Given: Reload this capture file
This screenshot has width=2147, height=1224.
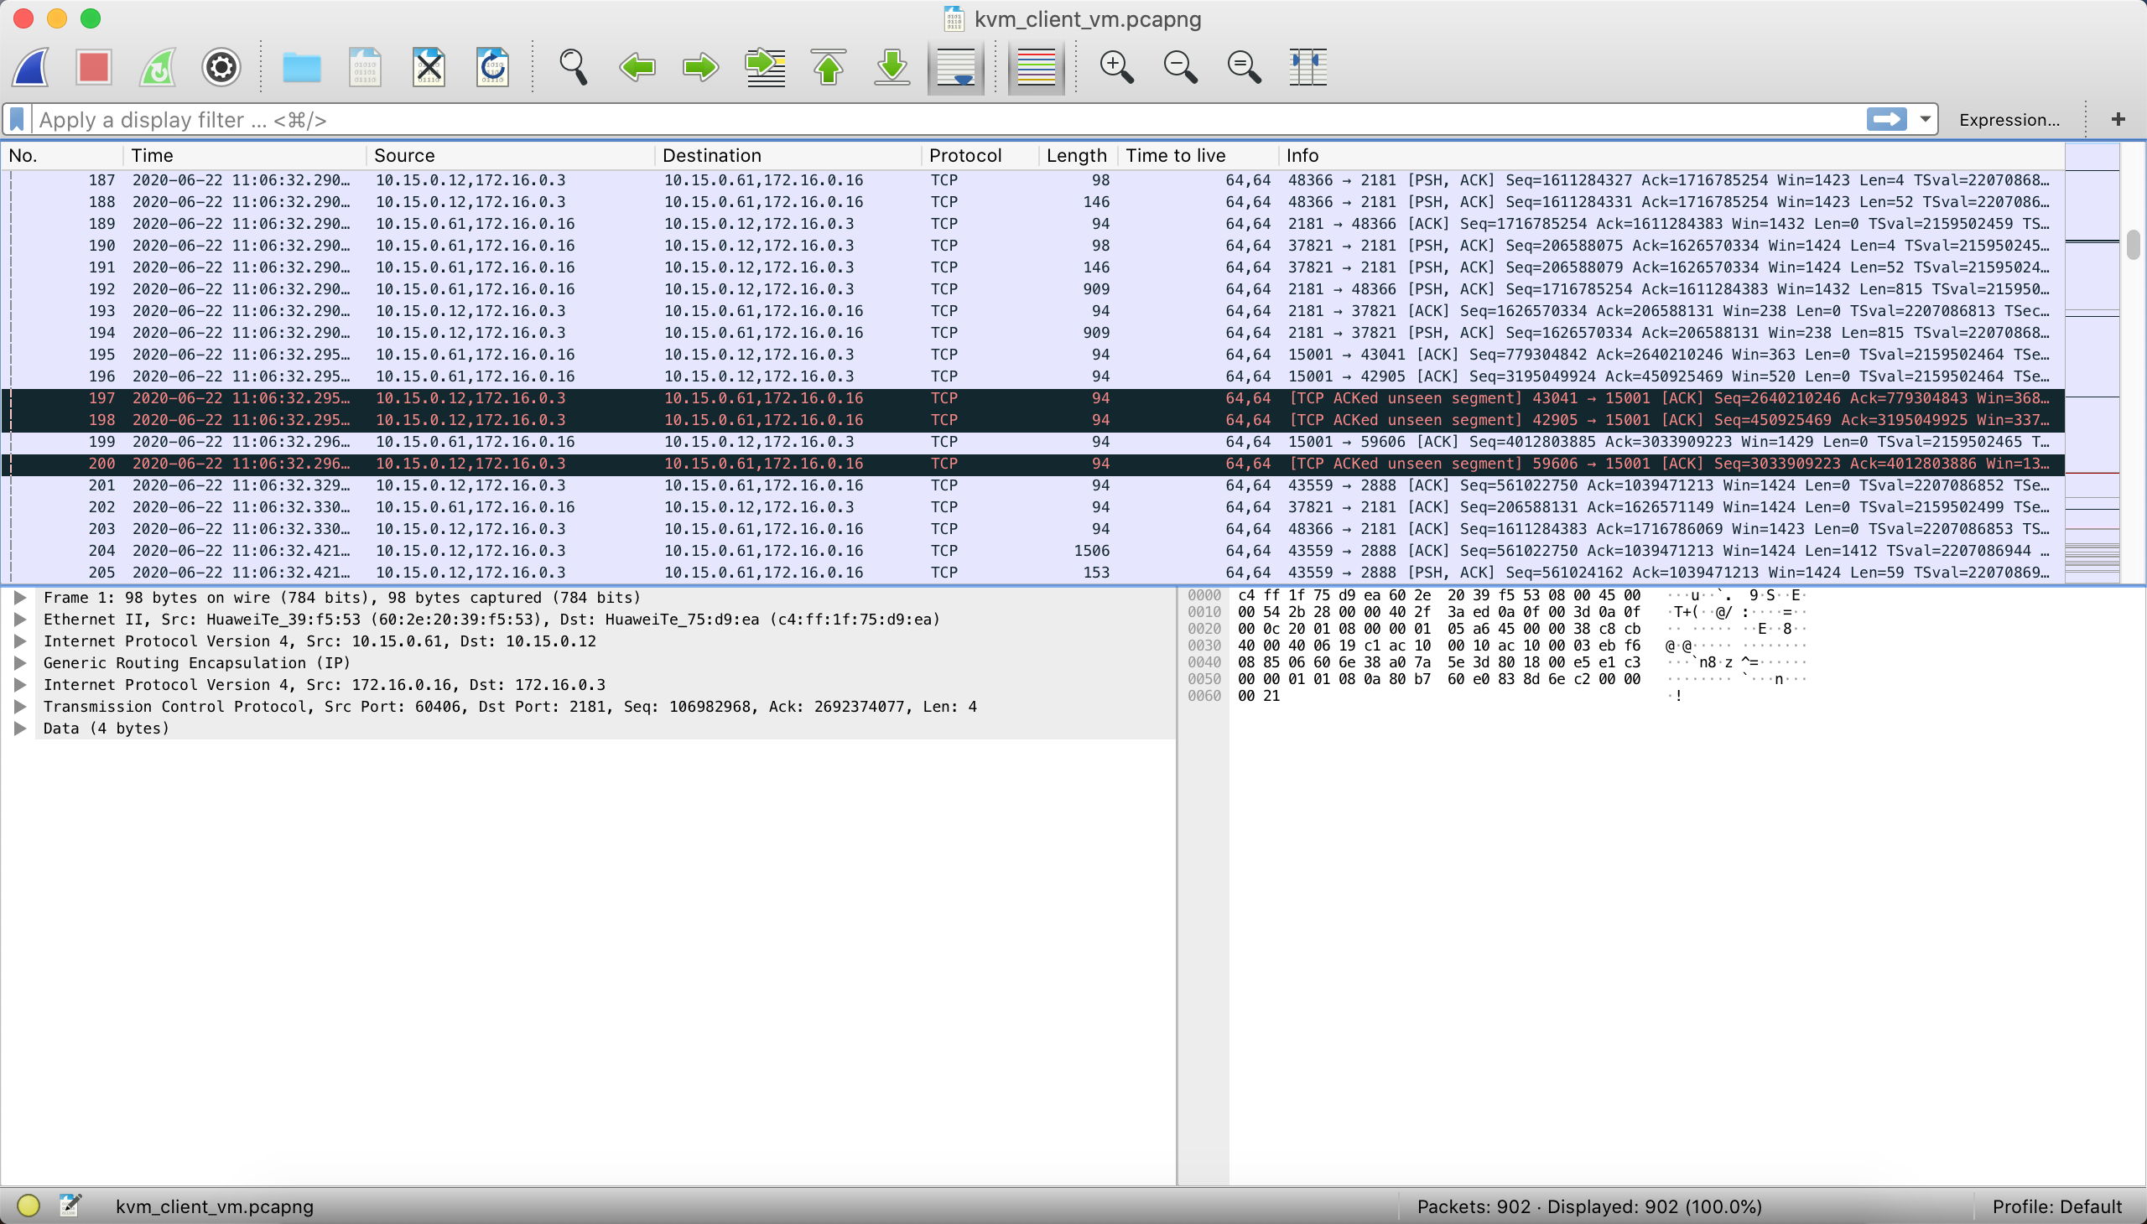Looking at the screenshot, I should click(493, 66).
